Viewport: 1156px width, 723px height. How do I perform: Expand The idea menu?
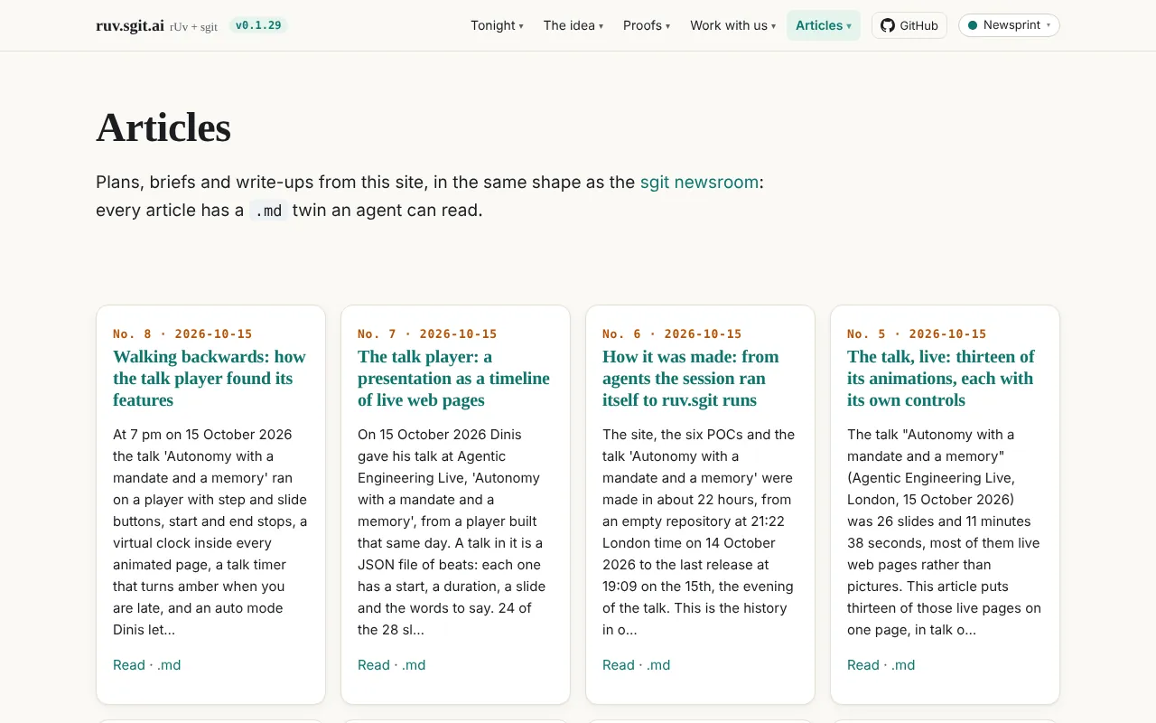click(x=573, y=25)
